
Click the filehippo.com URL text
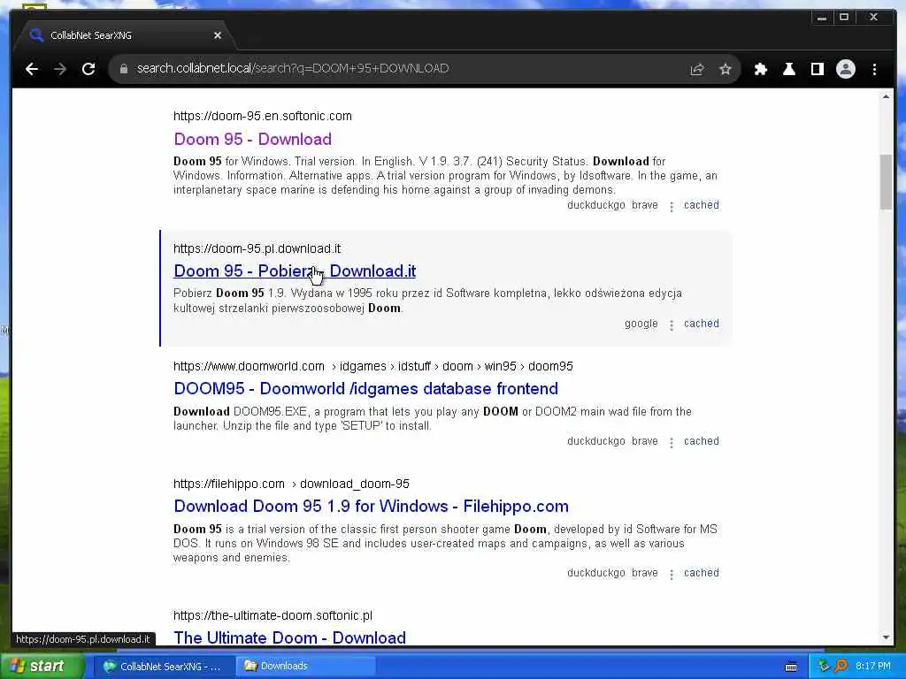(x=229, y=484)
